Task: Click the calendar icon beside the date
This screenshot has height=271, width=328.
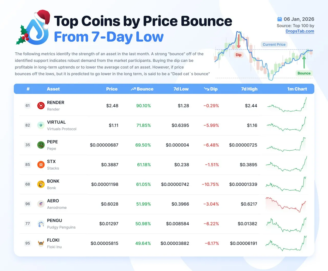Action: 280,19
